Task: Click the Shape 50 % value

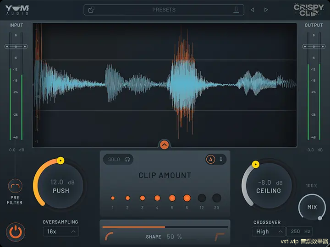Action: [x=174, y=237]
